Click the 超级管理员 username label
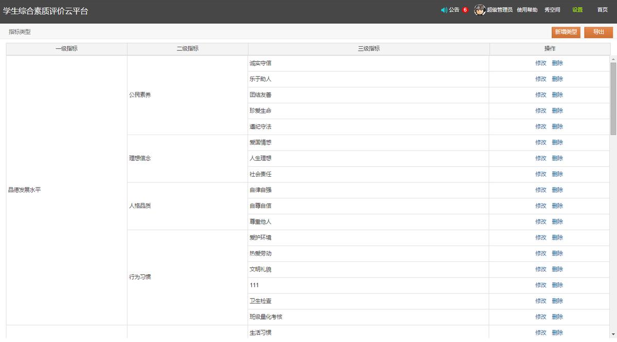This screenshot has height=342, width=617. tap(499, 10)
